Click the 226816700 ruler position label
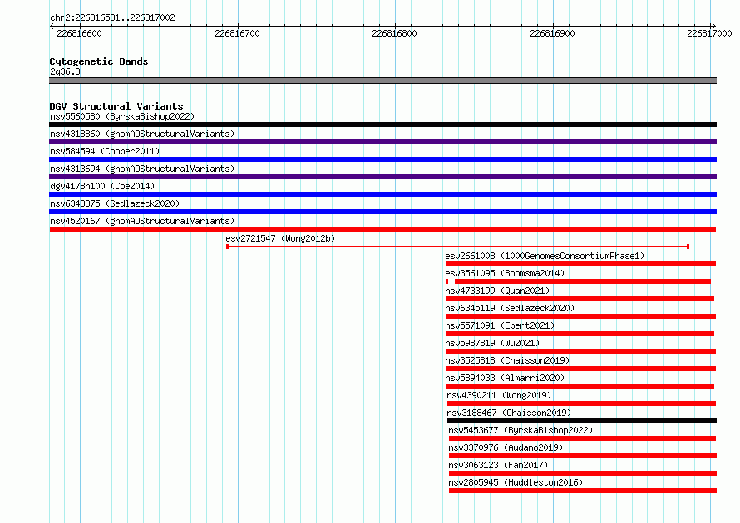 click(237, 33)
